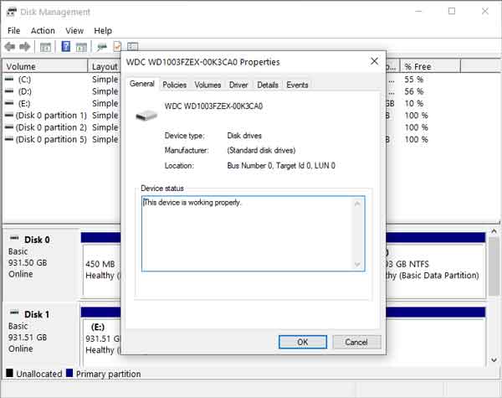Select the (Disk 0 partition 2) row
Viewport: 502px width, 398px height.
[x=61, y=127]
